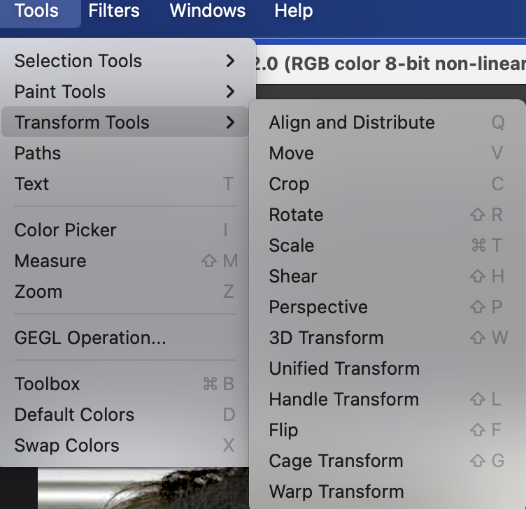Open GEGL Operation dialog
Screen dimensions: 526x509
(x=90, y=338)
